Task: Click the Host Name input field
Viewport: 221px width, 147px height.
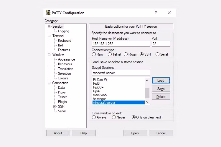Action: pos(121,44)
